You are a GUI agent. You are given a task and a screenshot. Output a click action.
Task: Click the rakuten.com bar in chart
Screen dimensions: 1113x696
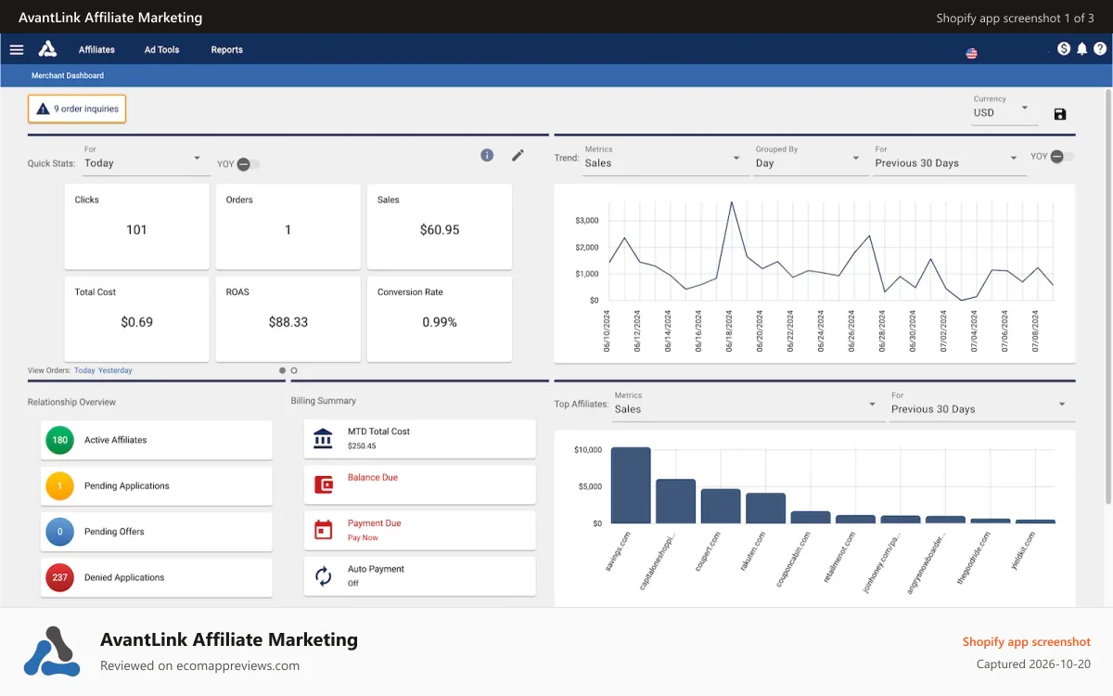coord(766,509)
